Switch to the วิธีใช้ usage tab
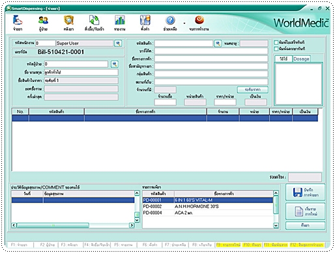This screenshot has width=335, height=253. coord(284,59)
